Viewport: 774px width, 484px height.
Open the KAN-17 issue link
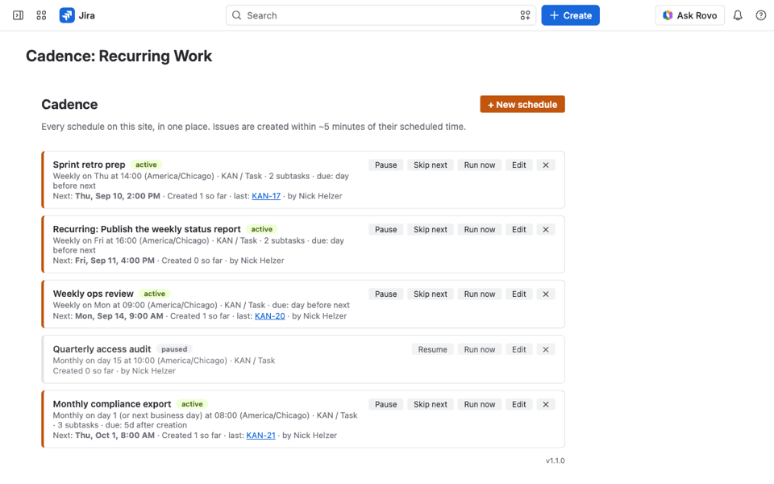[266, 196]
